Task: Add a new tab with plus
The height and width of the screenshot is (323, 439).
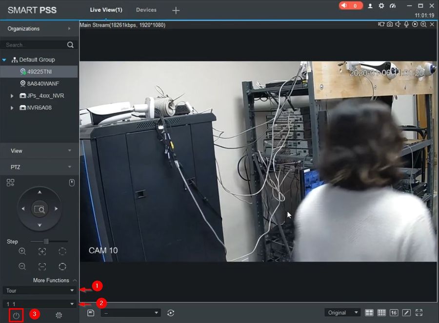Action: (x=176, y=10)
